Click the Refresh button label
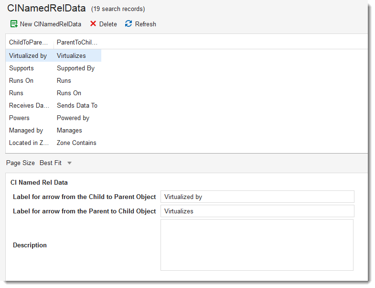The height and width of the screenshot is (288, 375). (145, 24)
